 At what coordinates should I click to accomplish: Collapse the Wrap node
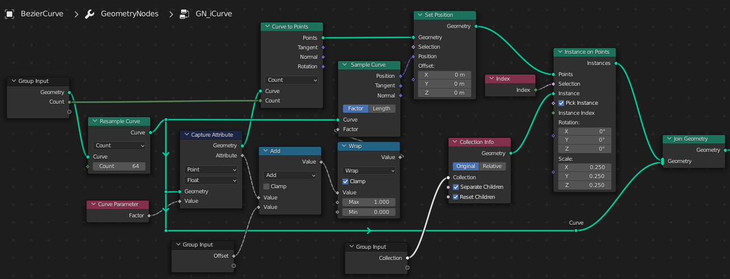click(x=344, y=146)
